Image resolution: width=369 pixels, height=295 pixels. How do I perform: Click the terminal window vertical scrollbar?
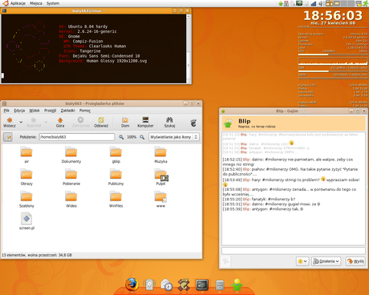pos(189,48)
